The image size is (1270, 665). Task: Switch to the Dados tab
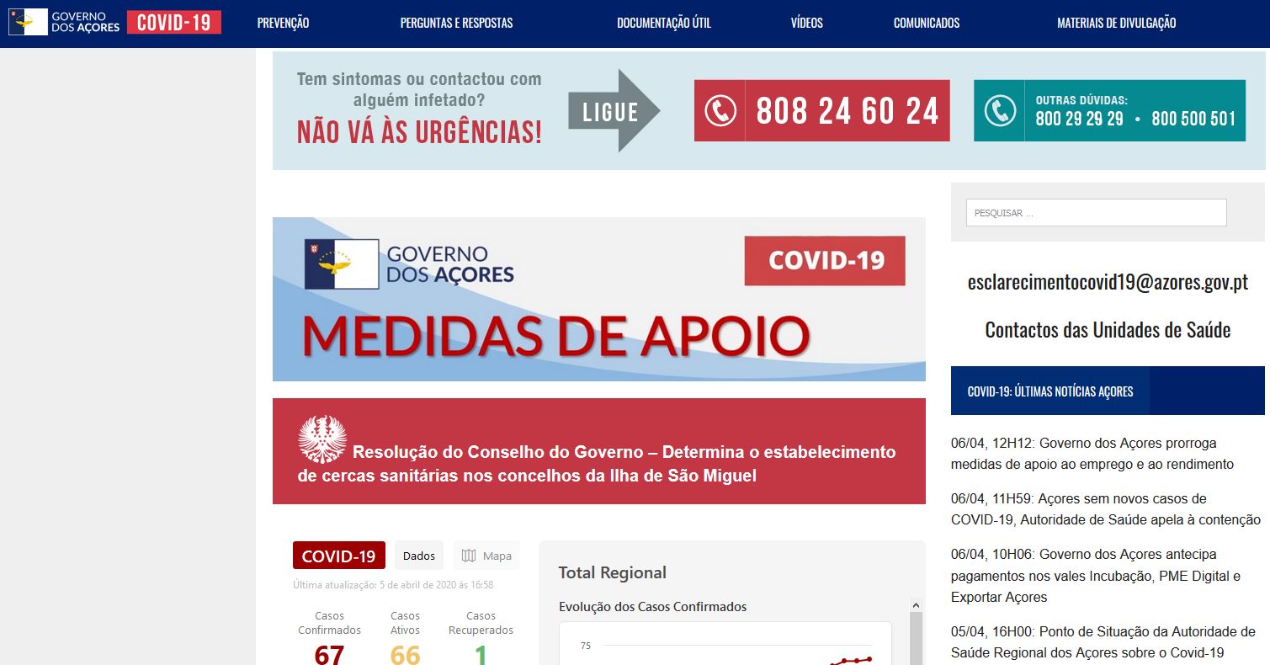(419, 556)
